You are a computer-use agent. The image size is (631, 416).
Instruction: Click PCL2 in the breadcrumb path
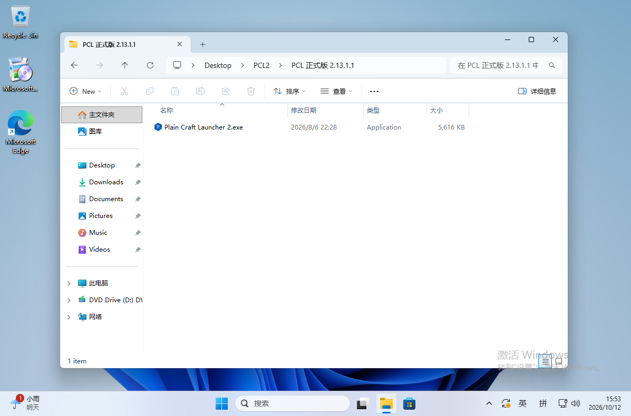tap(261, 65)
